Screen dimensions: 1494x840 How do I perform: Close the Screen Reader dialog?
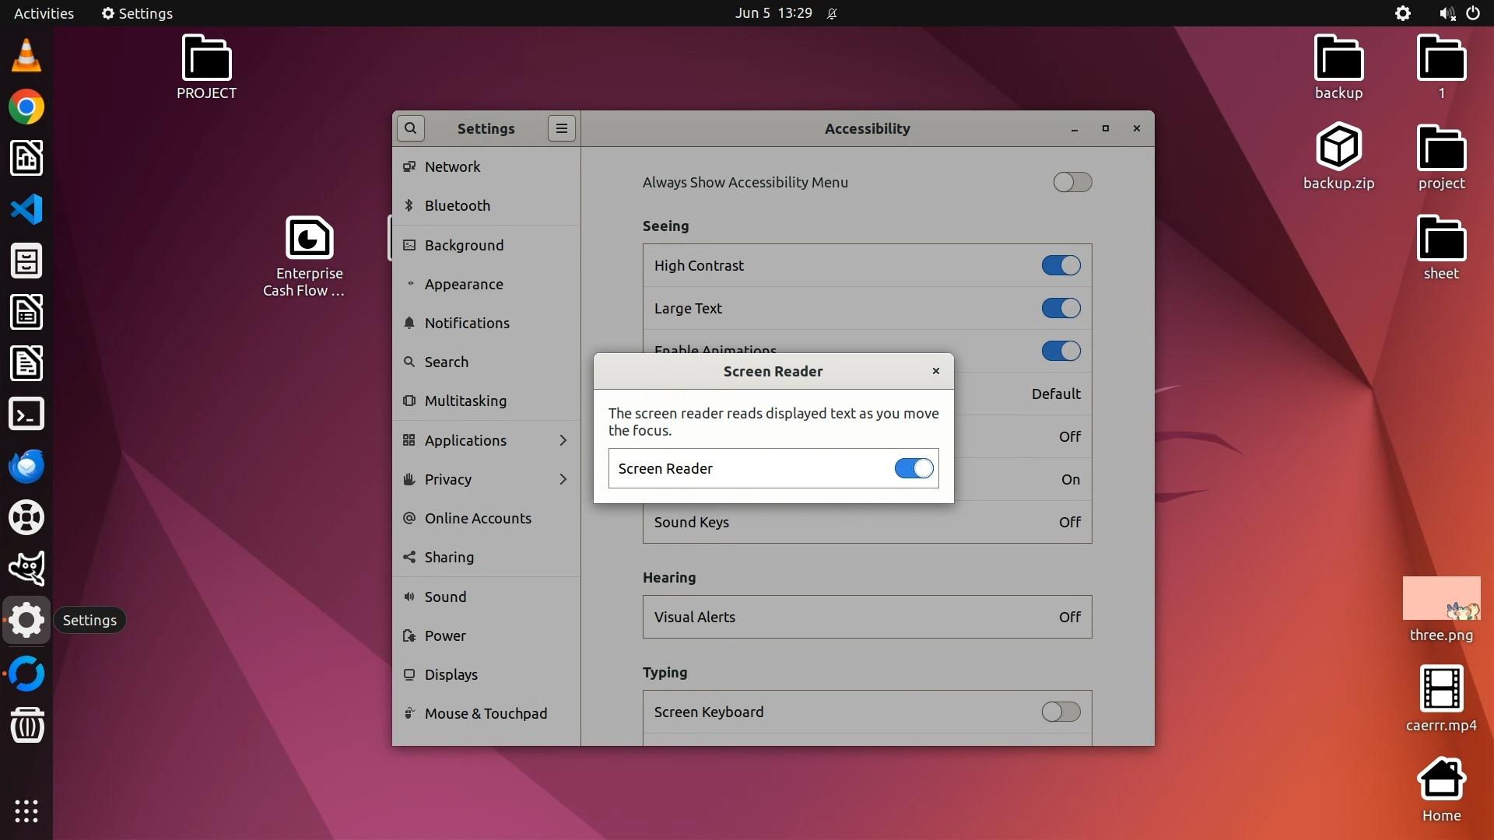click(x=936, y=371)
